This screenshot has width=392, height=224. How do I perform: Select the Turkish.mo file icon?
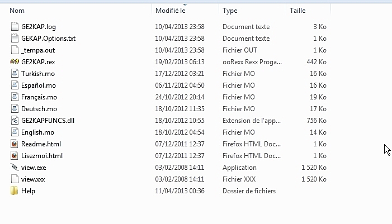pyautogui.click(x=15, y=73)
